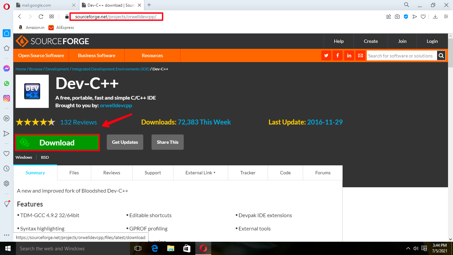Open the Resources menu
This screenshot has height=255, width=453.
(152, 55)
